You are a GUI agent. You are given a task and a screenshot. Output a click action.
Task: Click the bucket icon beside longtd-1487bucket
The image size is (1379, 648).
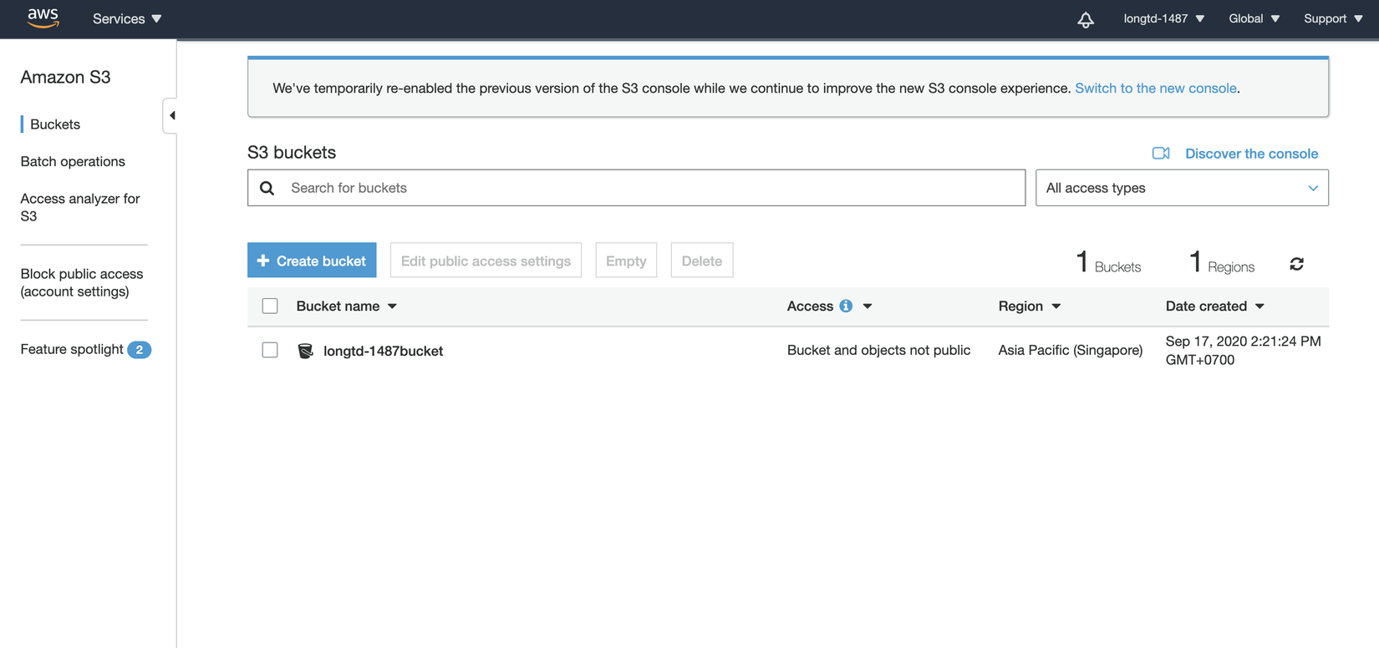[x=306, y=351]
